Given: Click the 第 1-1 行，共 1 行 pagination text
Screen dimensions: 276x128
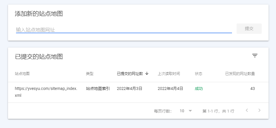Looking at the screenshot, I should (218, 111).
